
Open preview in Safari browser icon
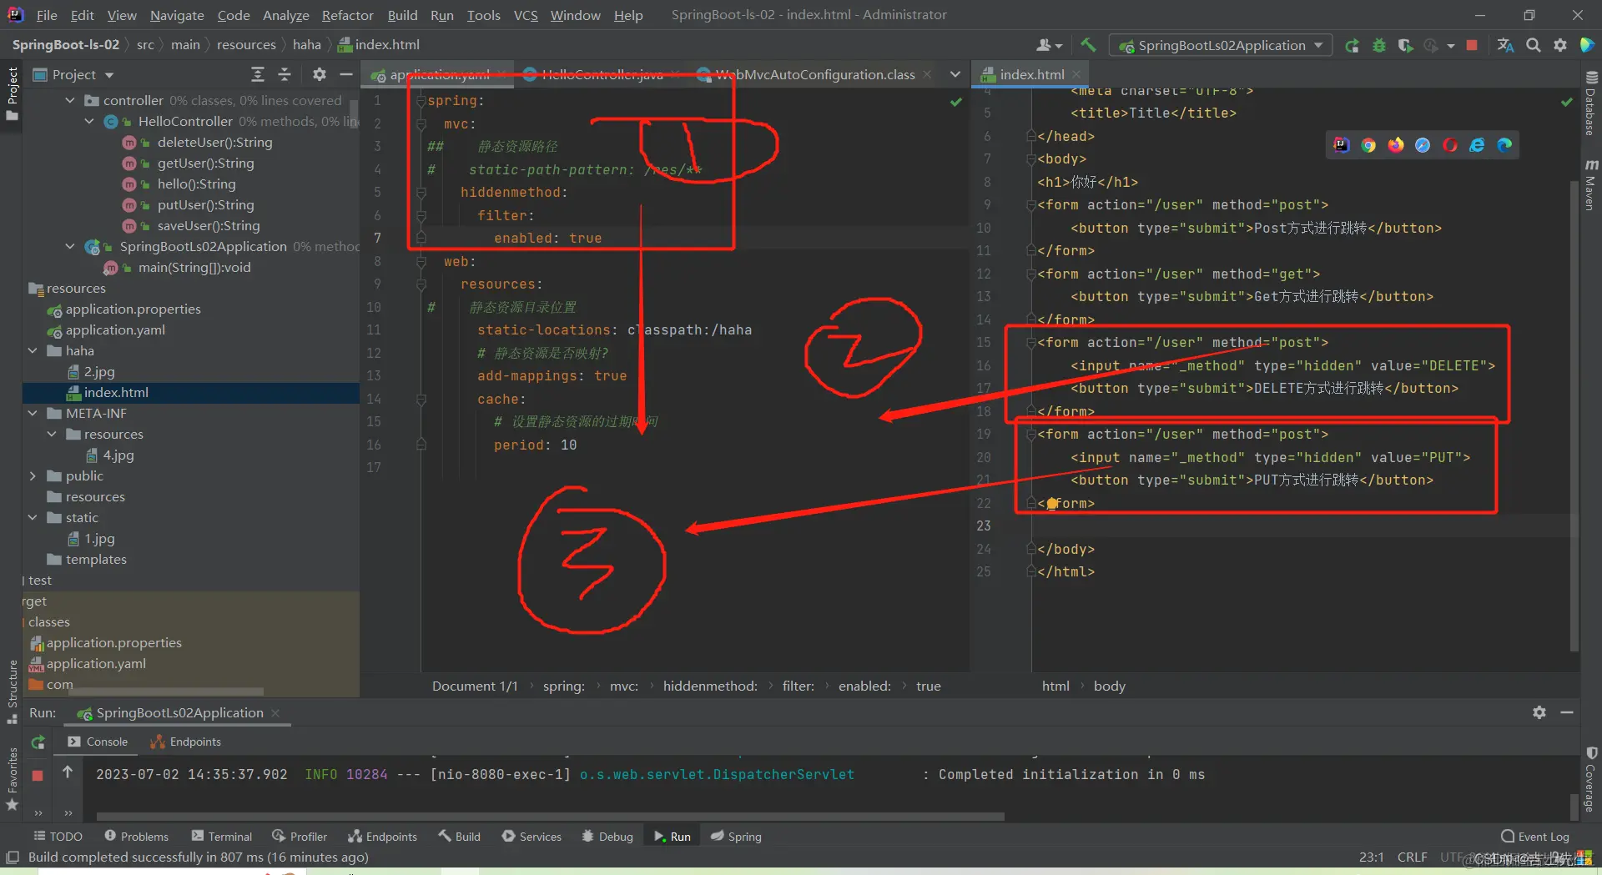coord(1423,145)
